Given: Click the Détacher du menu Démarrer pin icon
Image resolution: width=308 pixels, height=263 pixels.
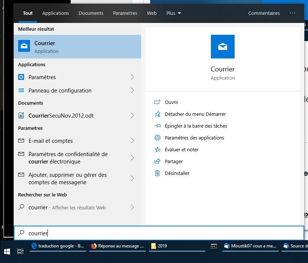Looking at the screenshot, I should [158, 114].
